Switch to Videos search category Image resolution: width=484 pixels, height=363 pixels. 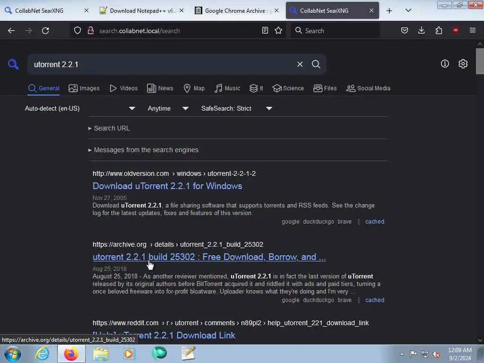(123, 88)
